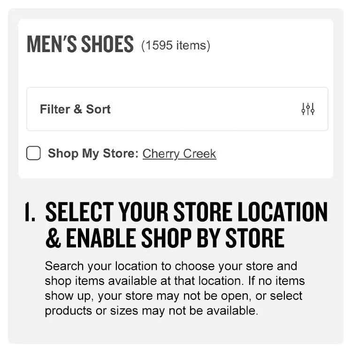Click the word "SHOES" in the title

(107, 45)
